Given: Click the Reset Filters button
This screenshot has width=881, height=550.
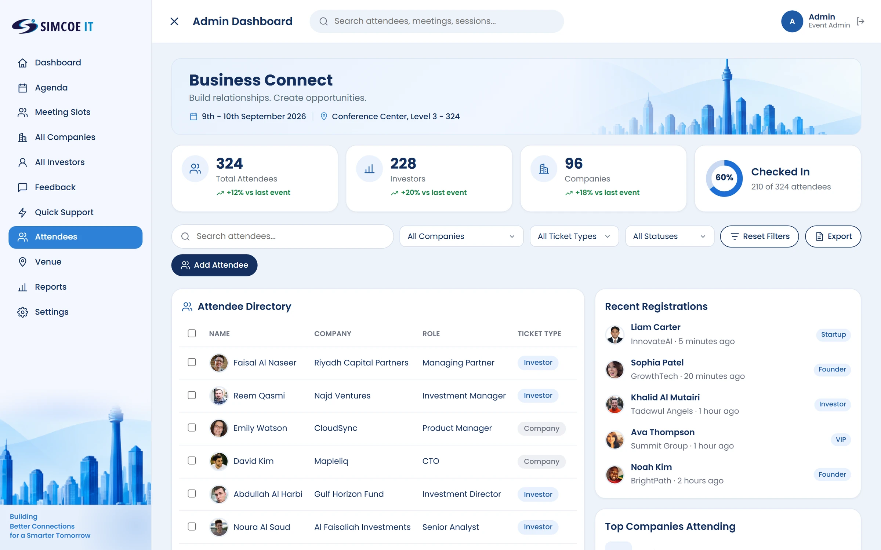Looking at the screenshot, I should 759,236.
